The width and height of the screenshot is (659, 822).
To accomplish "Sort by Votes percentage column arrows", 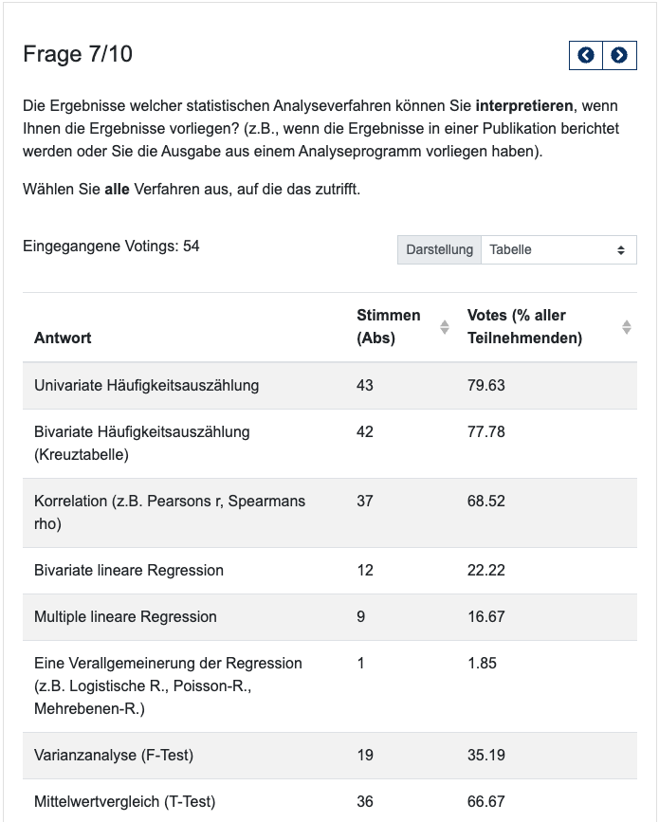I will 627,327.
